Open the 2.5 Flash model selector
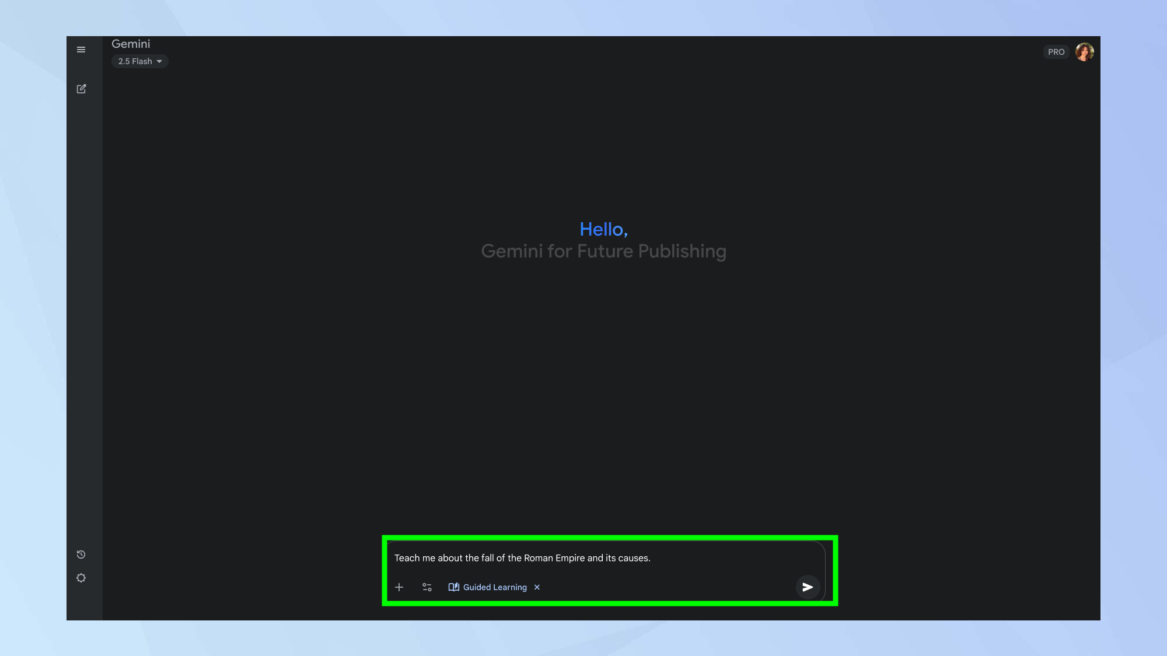Screen dimensions: 1167x656 click(135, 61)
